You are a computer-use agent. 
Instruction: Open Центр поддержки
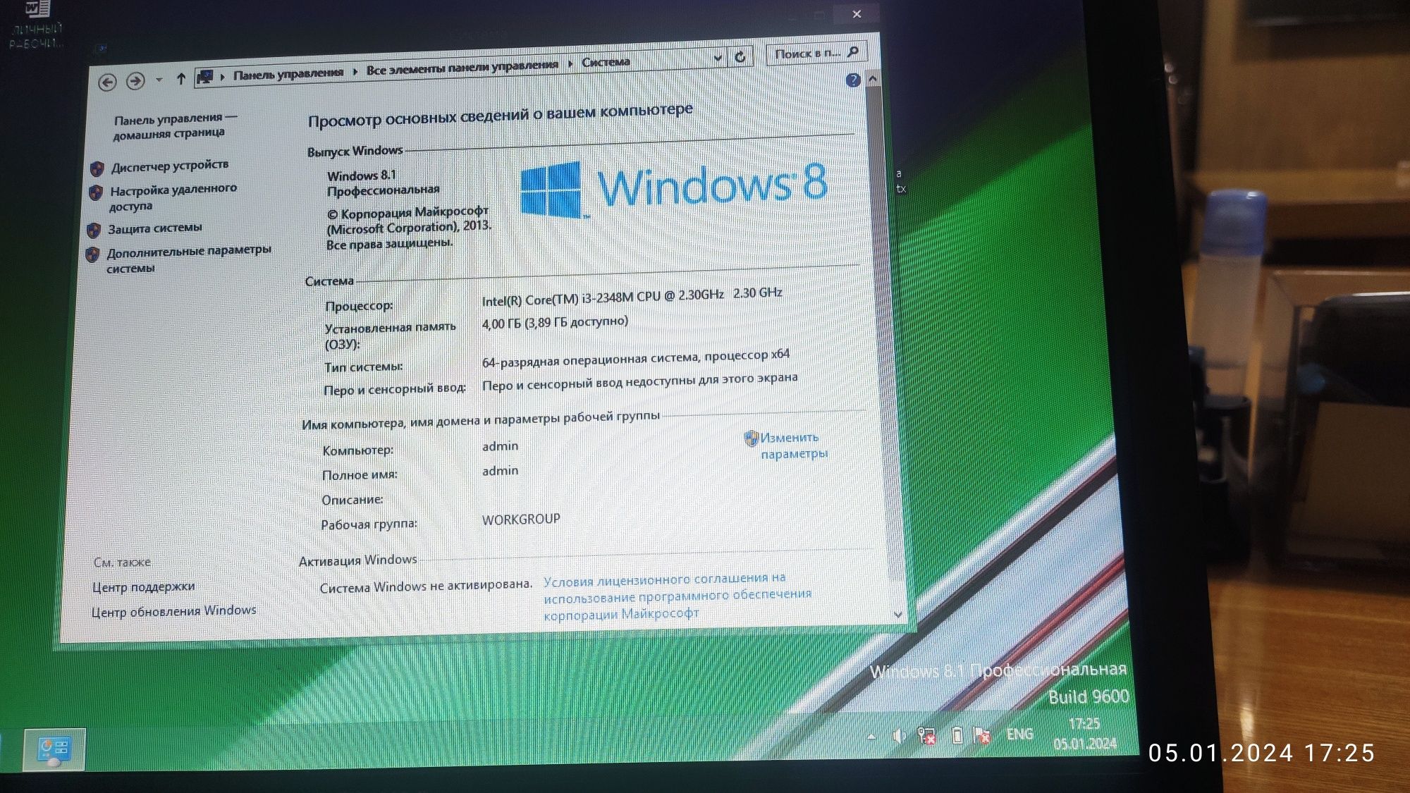[143, 586]
